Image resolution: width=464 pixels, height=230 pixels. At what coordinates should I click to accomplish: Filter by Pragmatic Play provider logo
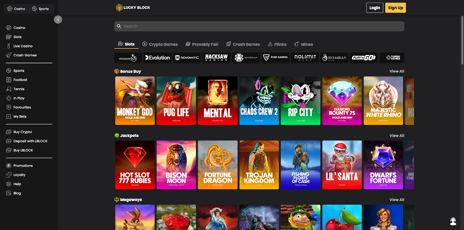(128, 58)
